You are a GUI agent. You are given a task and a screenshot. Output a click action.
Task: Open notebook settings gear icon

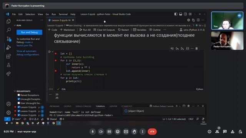click(x=189, y=20)
